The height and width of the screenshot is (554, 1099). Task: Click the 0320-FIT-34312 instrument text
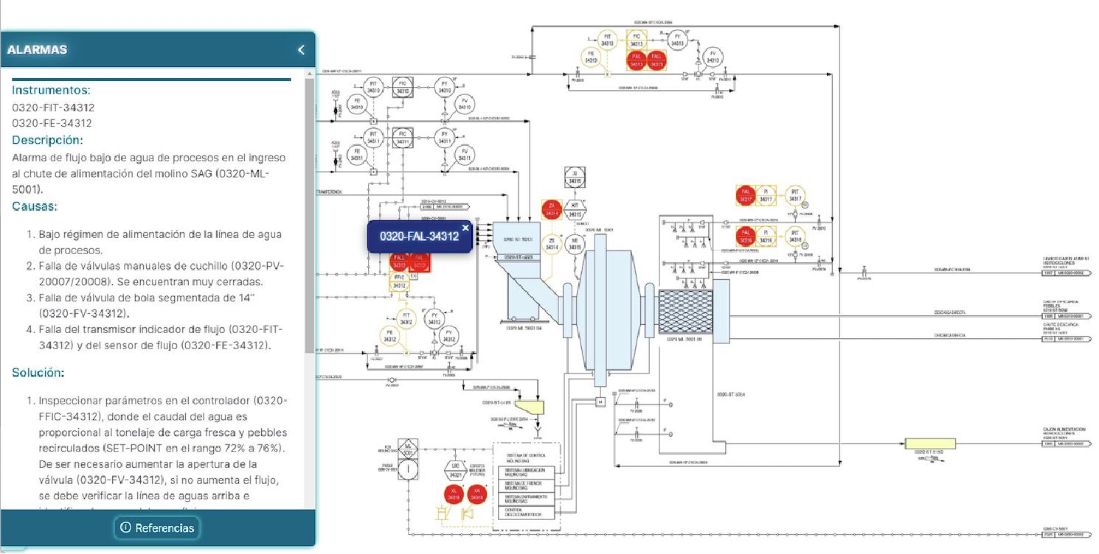pos(52,108)
